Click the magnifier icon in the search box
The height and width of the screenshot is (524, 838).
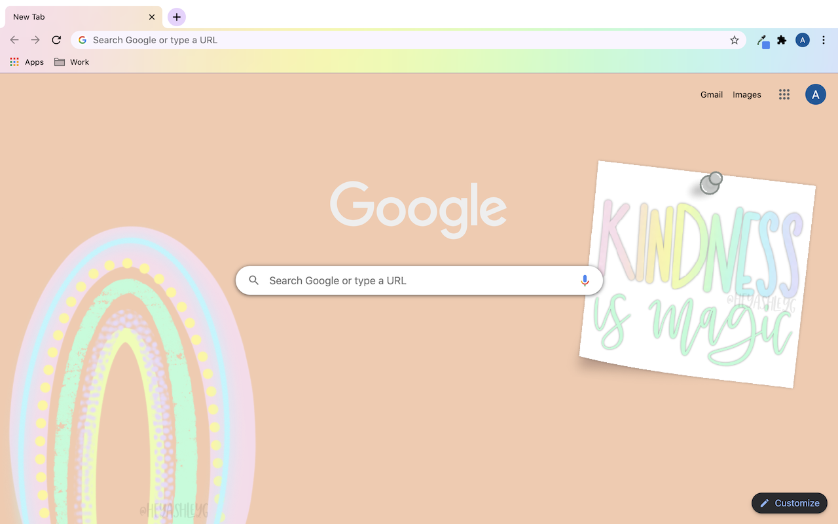tap(254, 280)
